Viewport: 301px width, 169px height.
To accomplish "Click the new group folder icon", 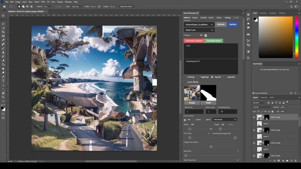I will tap(287, 161).
